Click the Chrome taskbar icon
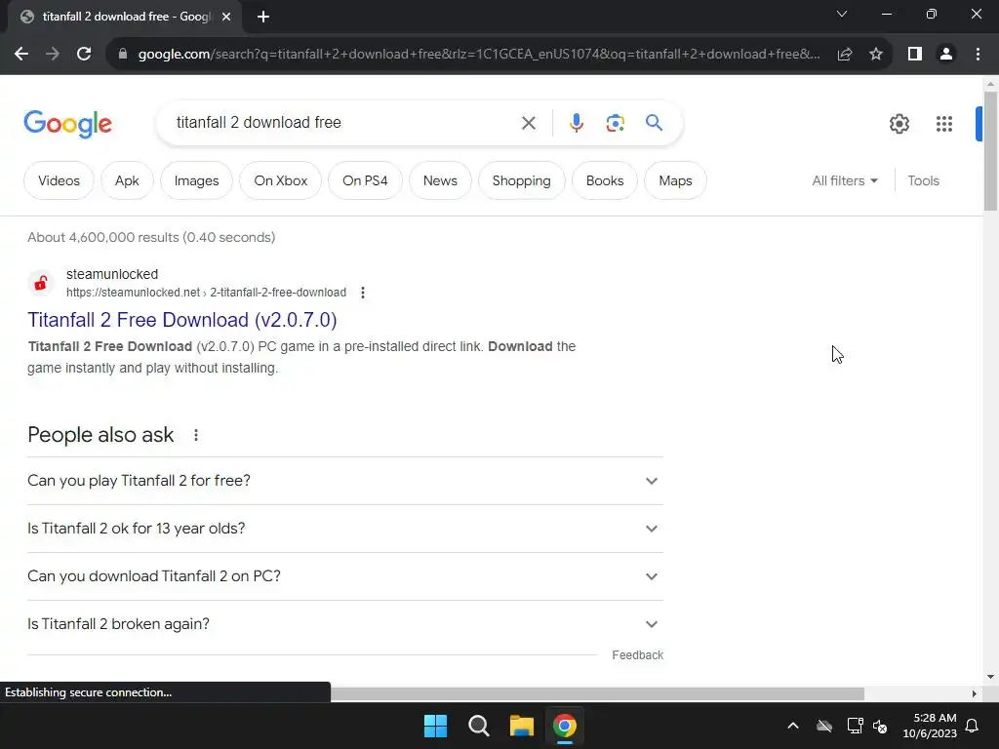This screenshot has width=999, height=749. [x=565, y=726]
